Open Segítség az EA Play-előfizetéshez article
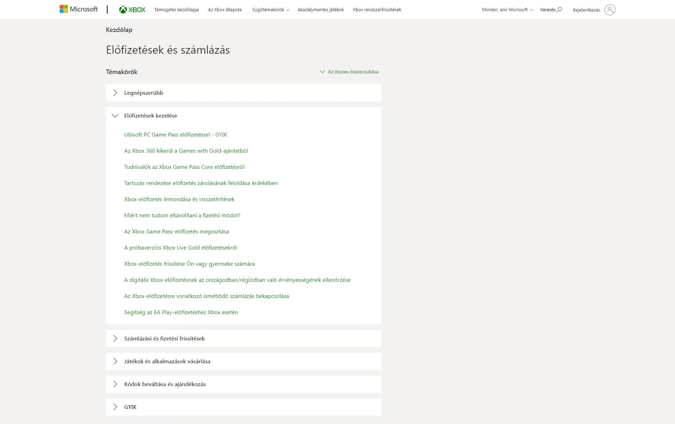Image resolution: width=675 pixels, height=424 pixels. tap(181, 312)
